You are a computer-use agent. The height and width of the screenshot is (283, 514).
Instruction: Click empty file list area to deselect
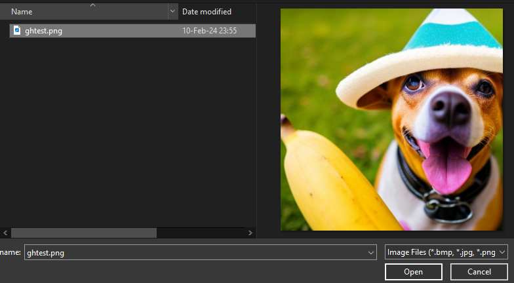coord(128,131)
